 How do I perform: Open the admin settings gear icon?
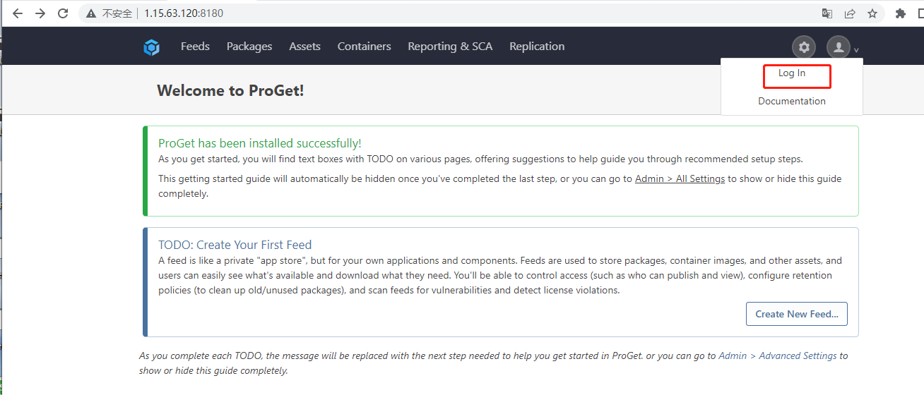[804, 47]
